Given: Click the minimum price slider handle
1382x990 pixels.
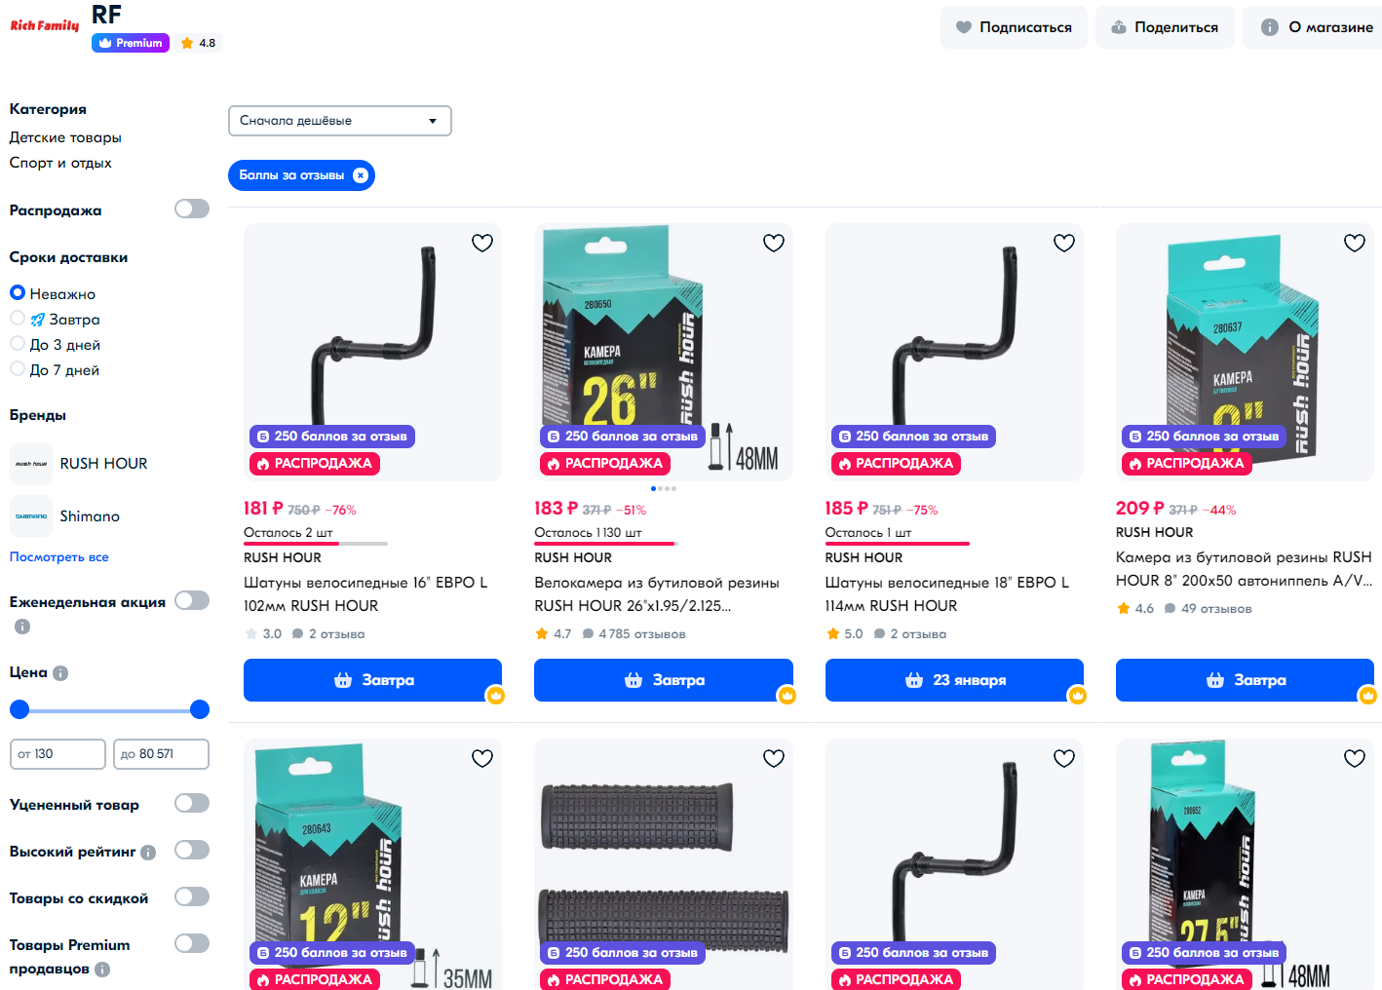Looking at the screenshot, I should 19,709.
